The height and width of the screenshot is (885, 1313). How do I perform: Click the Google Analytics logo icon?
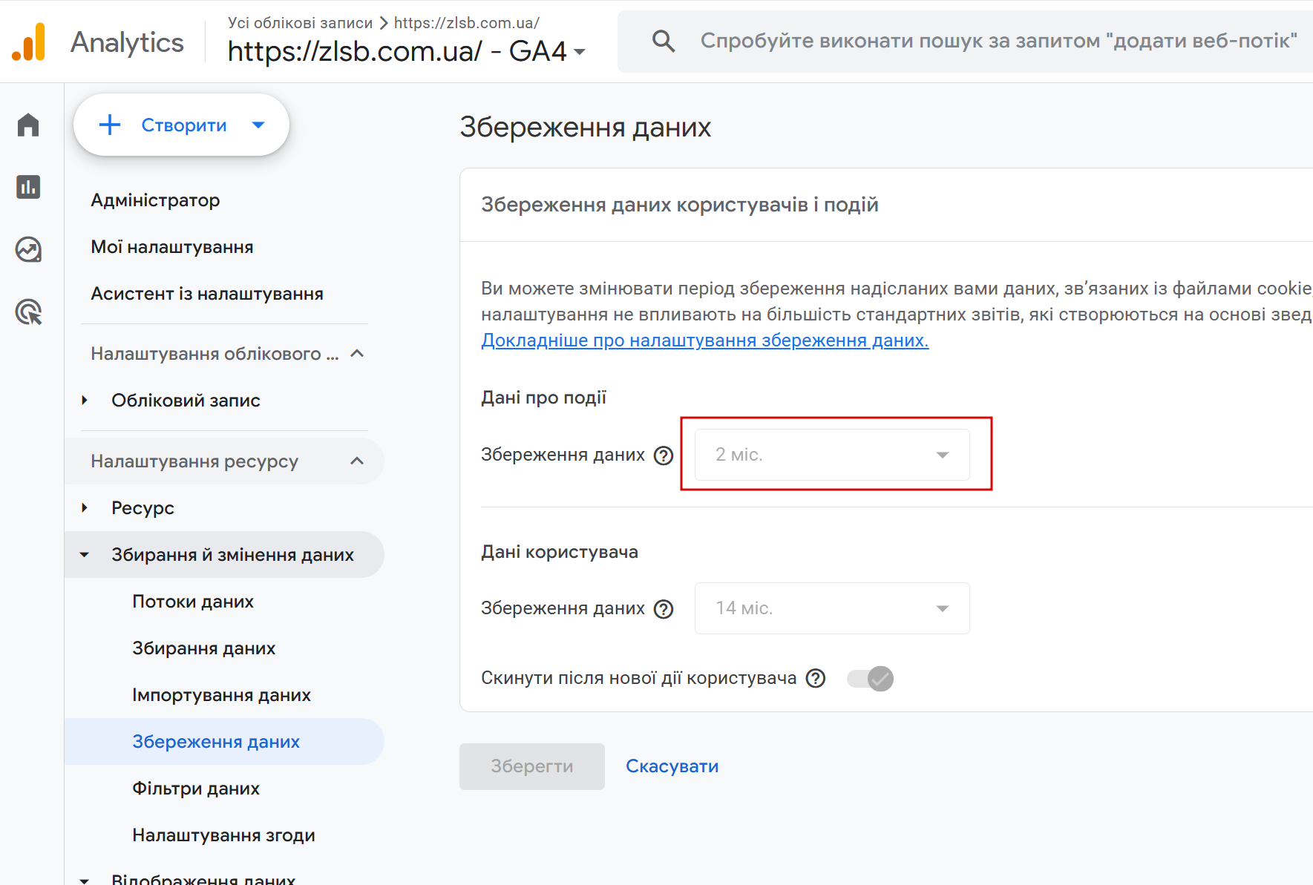29,42
